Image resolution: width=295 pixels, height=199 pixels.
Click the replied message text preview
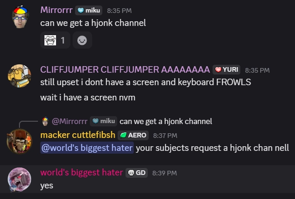point(166,121)
